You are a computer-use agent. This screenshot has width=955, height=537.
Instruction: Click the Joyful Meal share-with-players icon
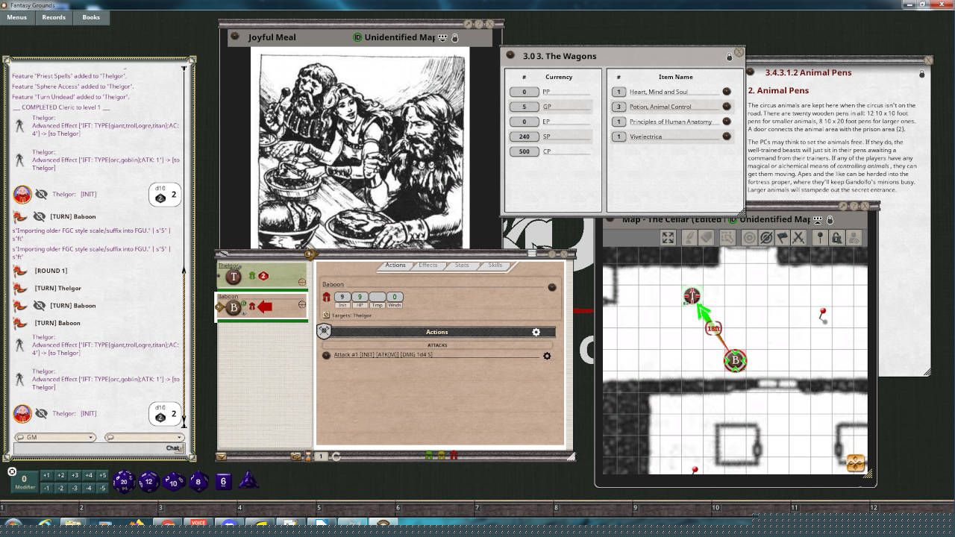tap(442, 37)
